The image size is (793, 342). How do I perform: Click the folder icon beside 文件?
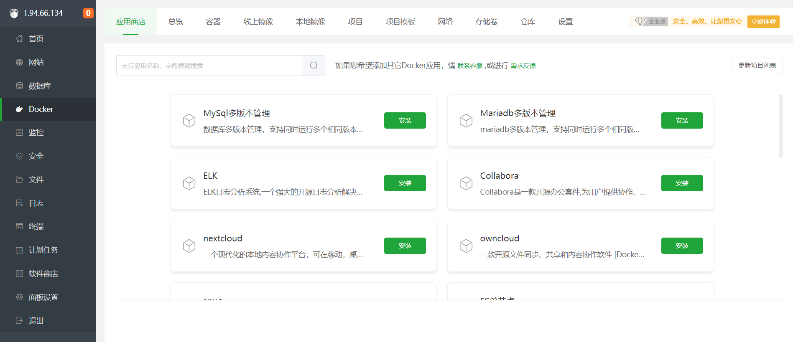pyautogui.click(x=19, y=180)
